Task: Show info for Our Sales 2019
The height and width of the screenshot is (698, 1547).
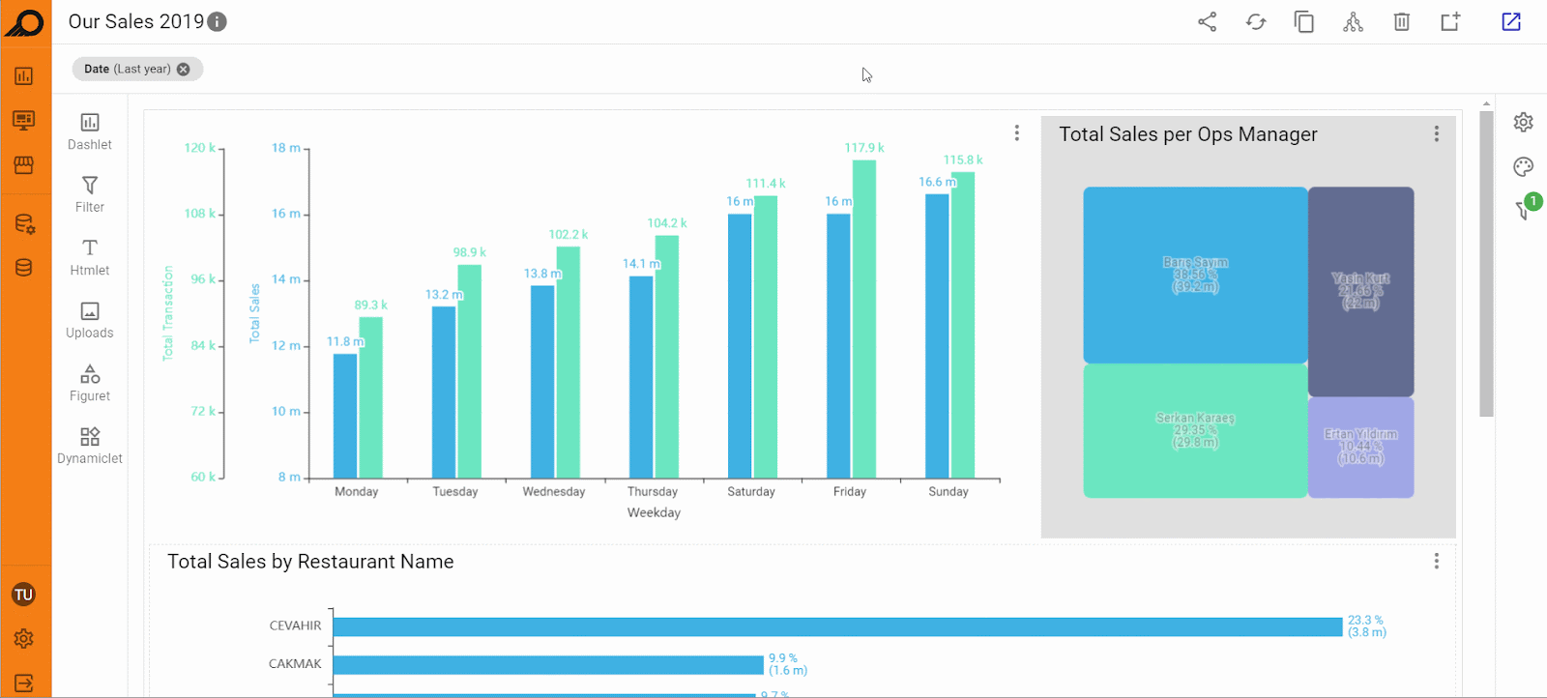Action: click(218, 22)
